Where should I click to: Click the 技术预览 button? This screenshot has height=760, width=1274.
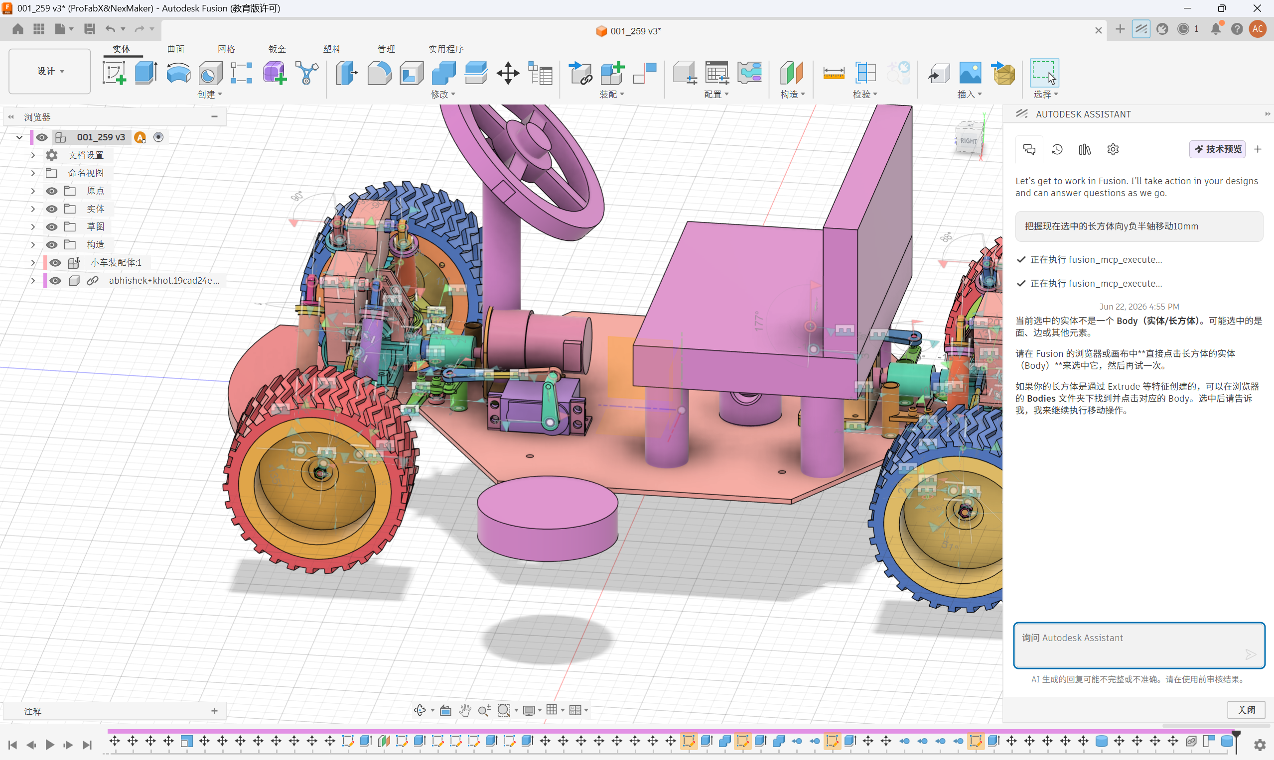tap(1218, 149)
